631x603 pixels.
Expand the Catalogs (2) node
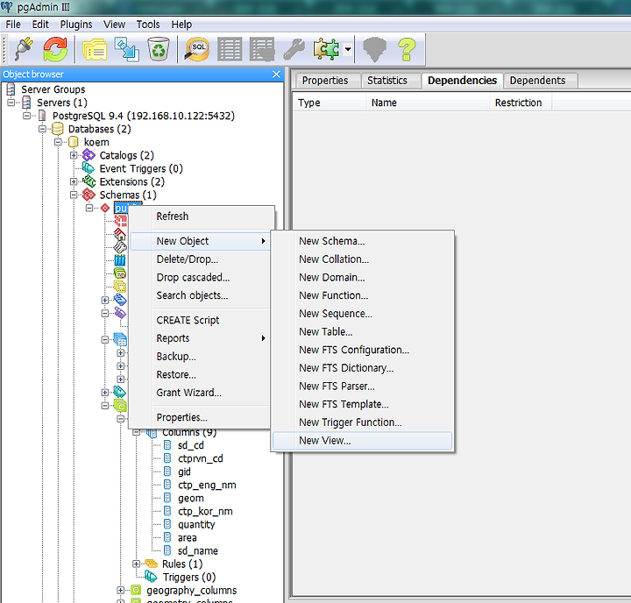[74, 155]
